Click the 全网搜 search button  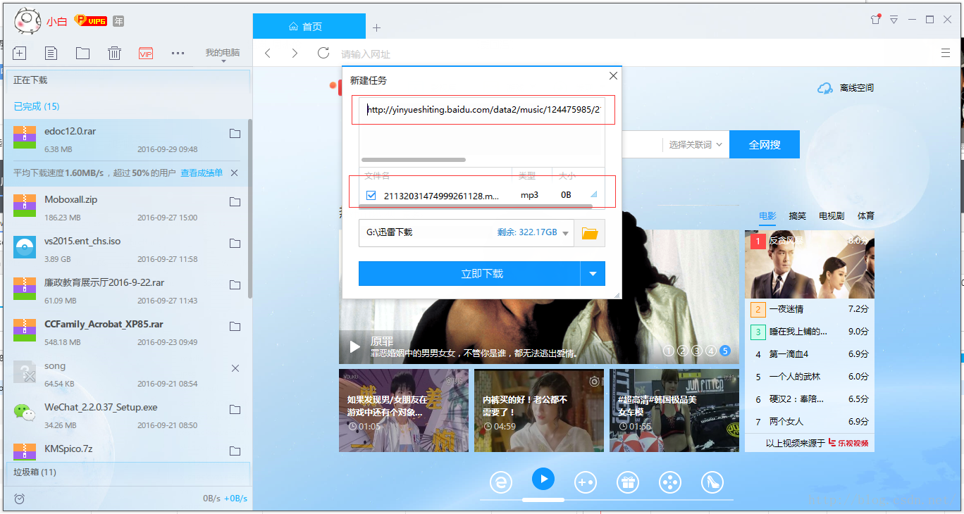click(765, 144)
